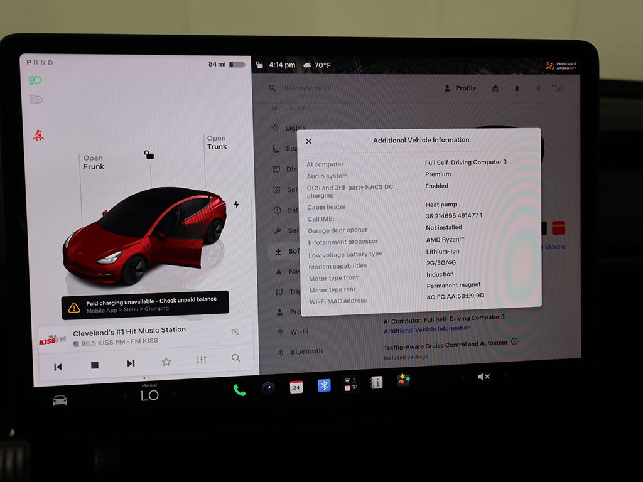Tap the 4:14 pm clock
The width and height of the screenshot is (643, 482).
pos(282,65)
